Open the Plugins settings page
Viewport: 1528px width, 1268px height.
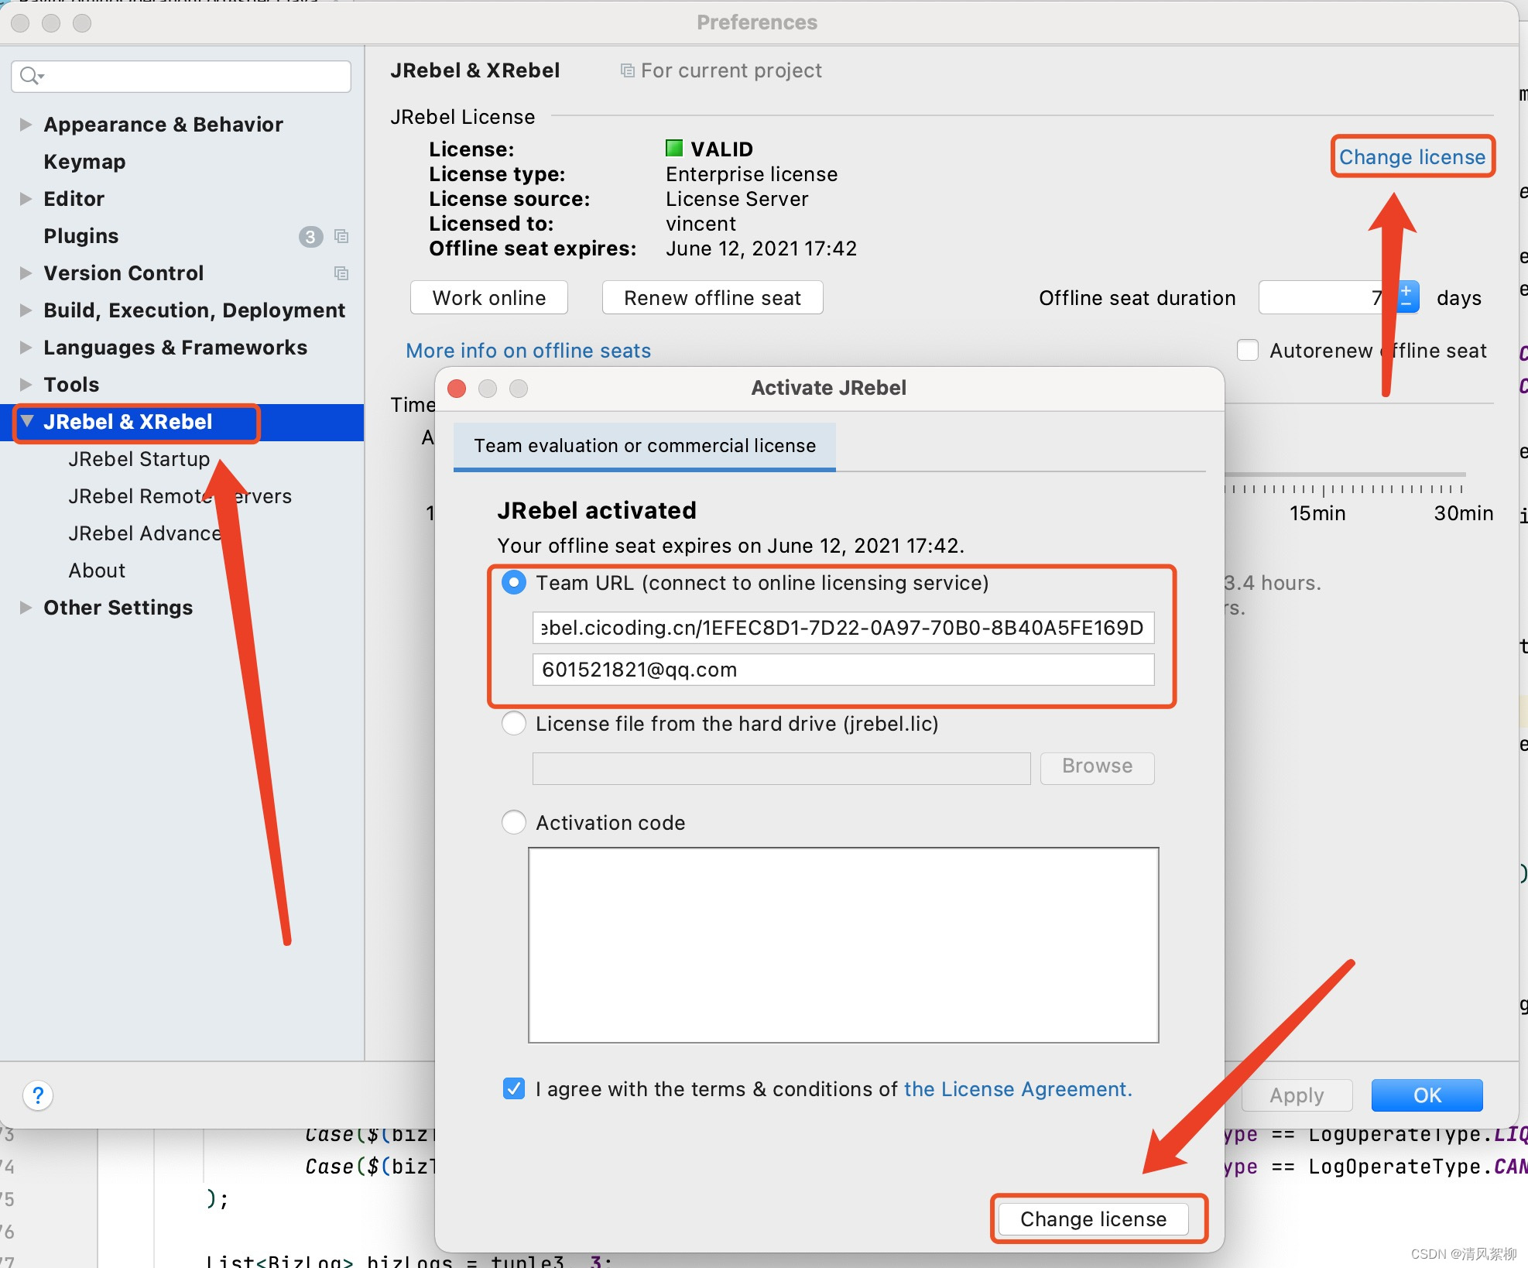(x=81, y=236)
